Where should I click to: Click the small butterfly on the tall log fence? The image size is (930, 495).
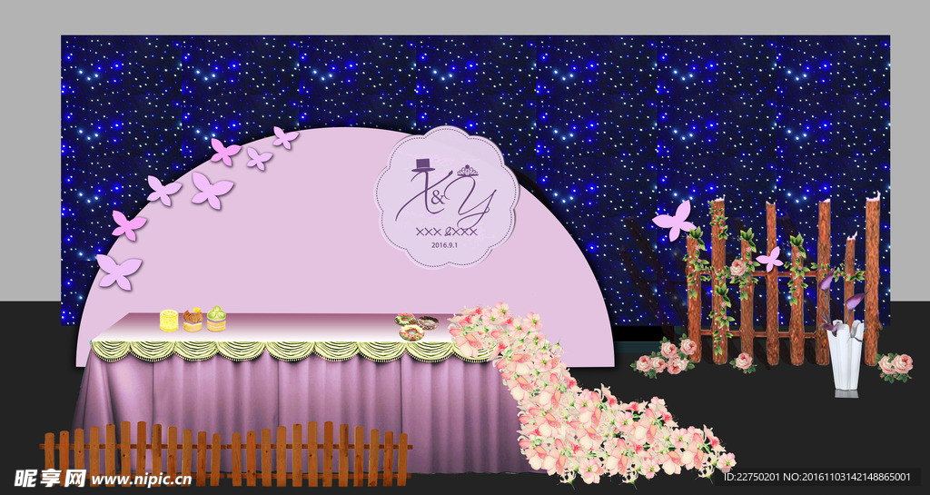tap(770, 259)
